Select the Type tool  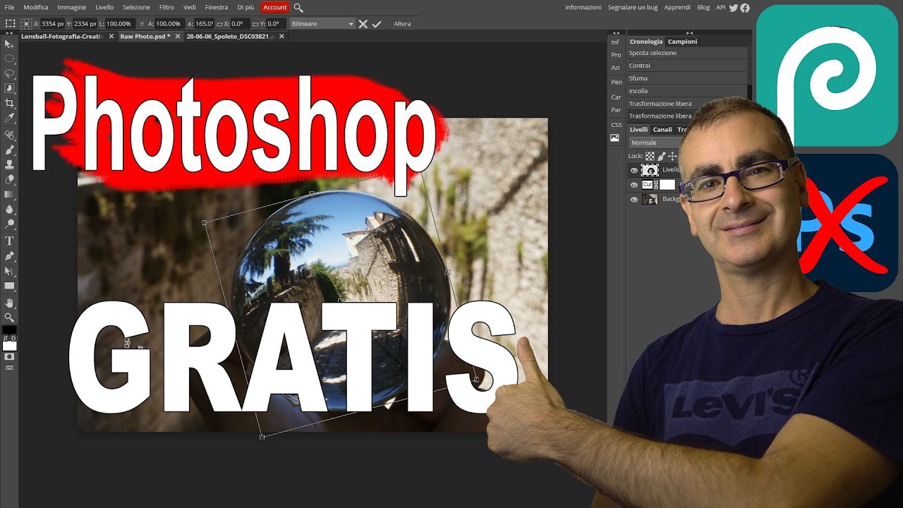pyautogui.click(x=9, y=241)
